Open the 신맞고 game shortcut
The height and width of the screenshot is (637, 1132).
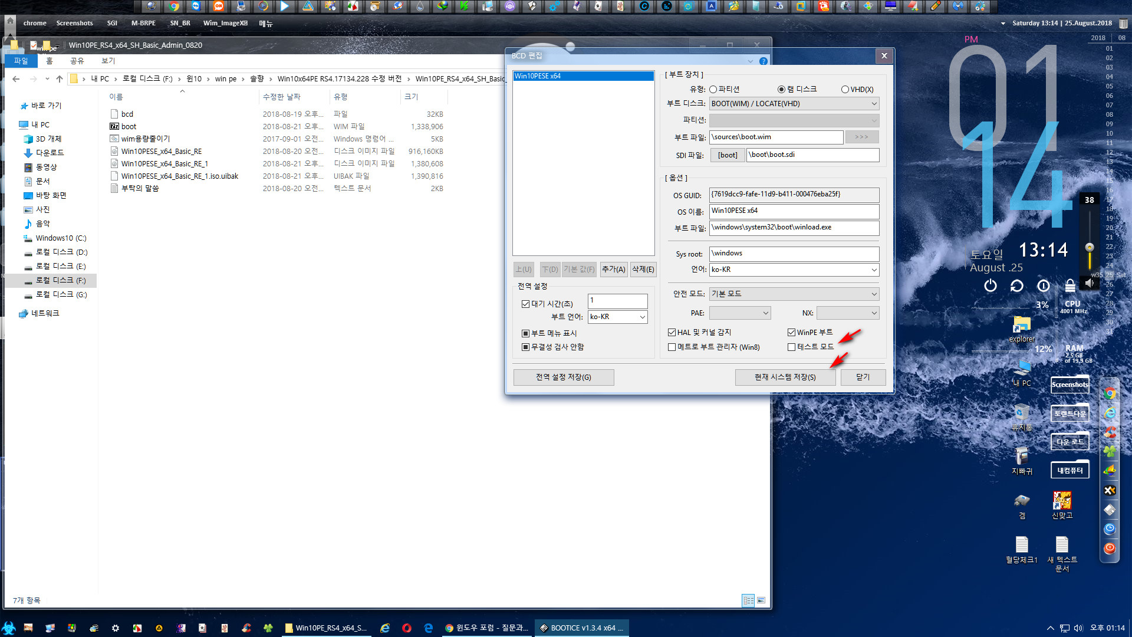click(x=1062, y=505)
